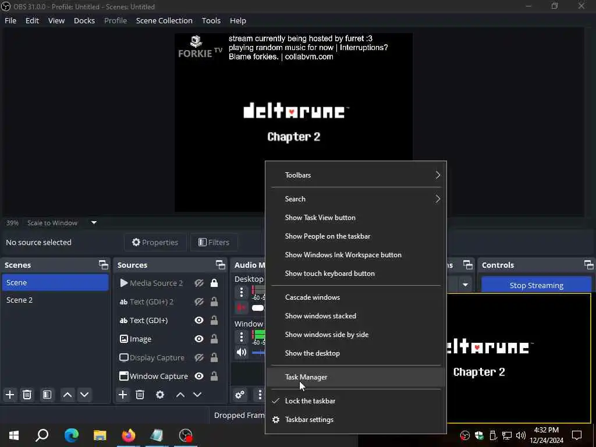Open Windows Start menu
Viewport: 596px width, 447px height.
(x=14, y=435)
